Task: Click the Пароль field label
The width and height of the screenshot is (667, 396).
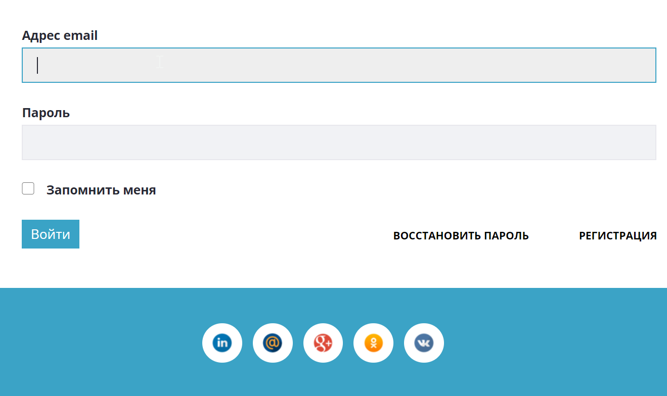Action: [46, 113]
